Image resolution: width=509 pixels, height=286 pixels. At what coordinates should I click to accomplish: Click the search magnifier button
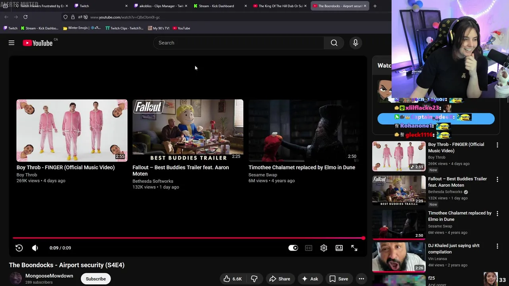(x=334, y=43)
